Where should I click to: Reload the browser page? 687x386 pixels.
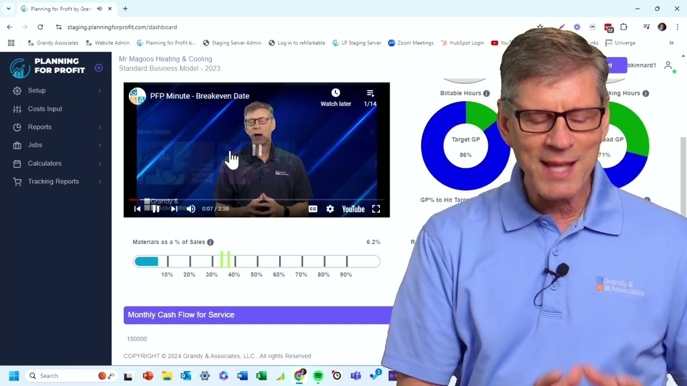(40, 27)
